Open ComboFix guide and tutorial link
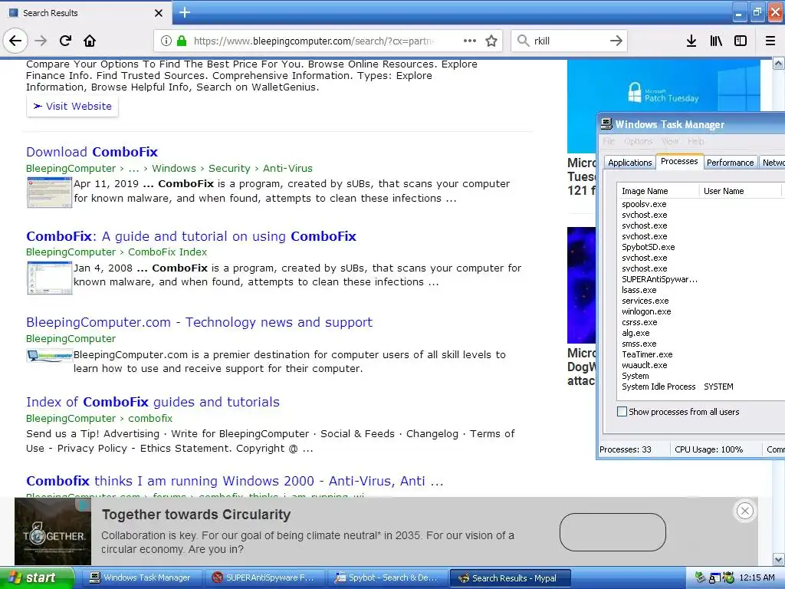785x589 pixels. pos(191,236)
